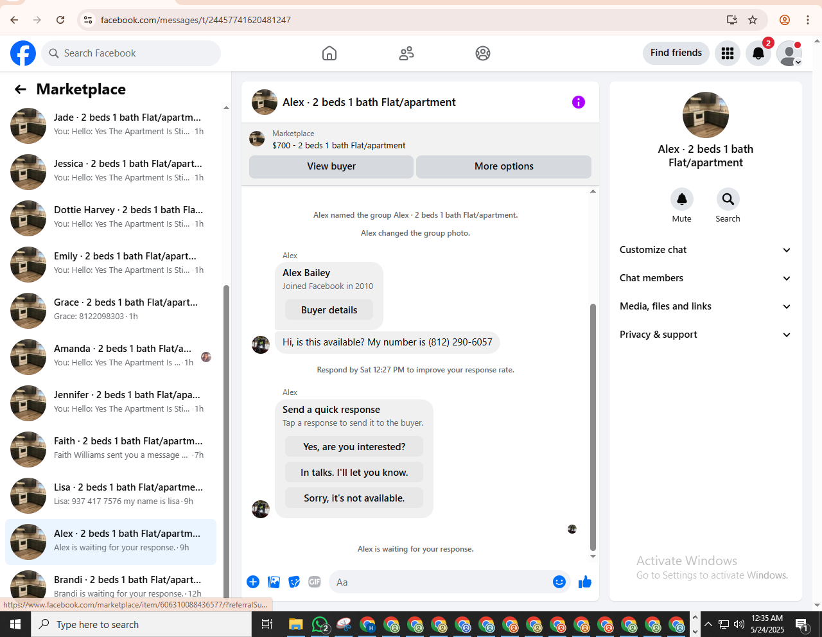Open more actions plus icon
Screen dimensions: 822x637
coord(253,582)
